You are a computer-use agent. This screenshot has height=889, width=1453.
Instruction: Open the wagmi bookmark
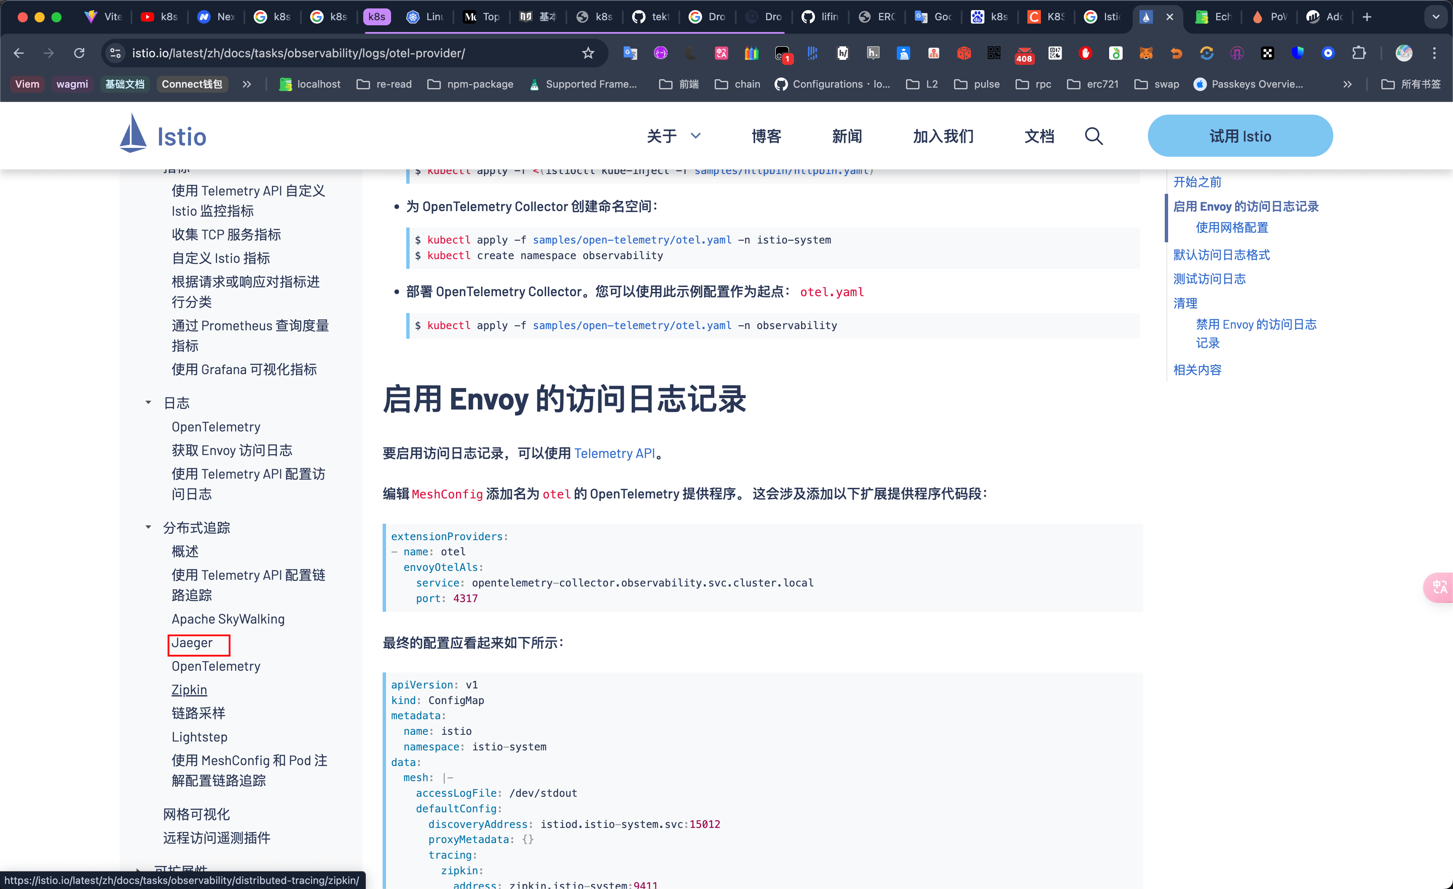tap(72, 84)
